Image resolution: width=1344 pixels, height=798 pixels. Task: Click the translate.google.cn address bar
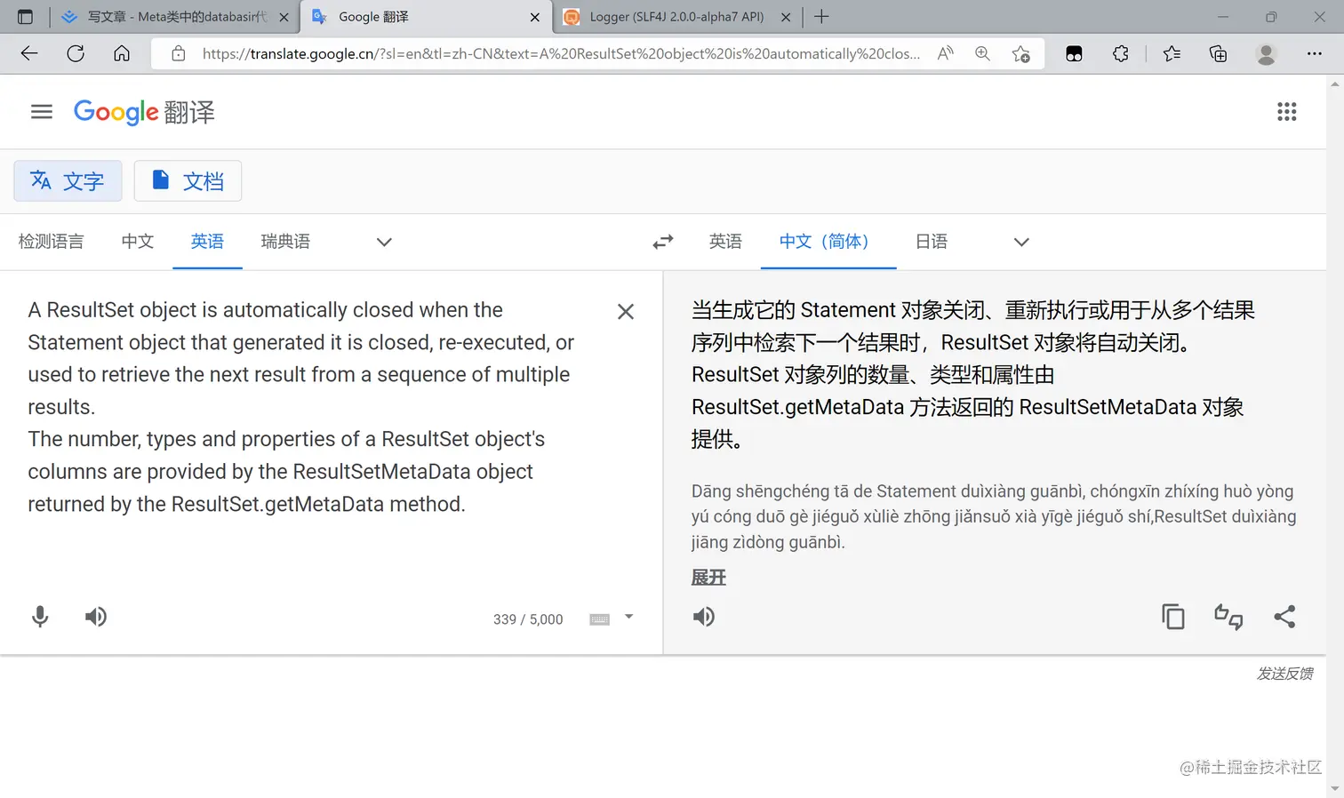pos(561,53)
